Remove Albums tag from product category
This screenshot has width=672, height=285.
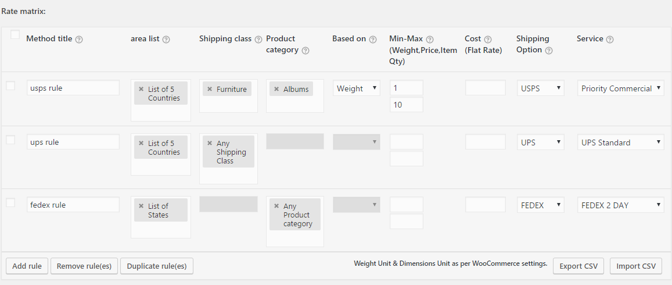(276, 89)
